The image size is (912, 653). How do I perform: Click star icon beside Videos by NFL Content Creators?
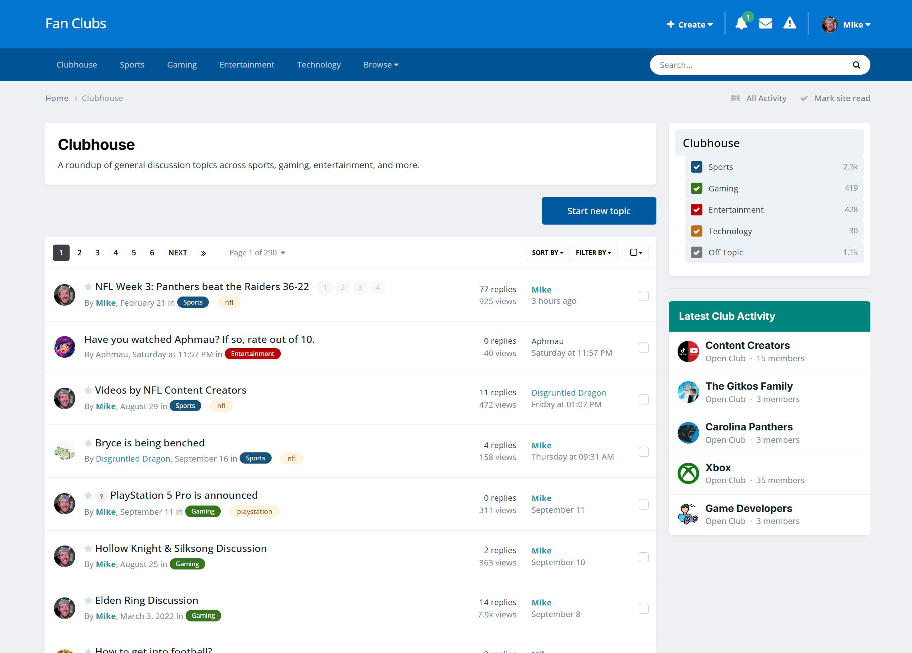88,390
